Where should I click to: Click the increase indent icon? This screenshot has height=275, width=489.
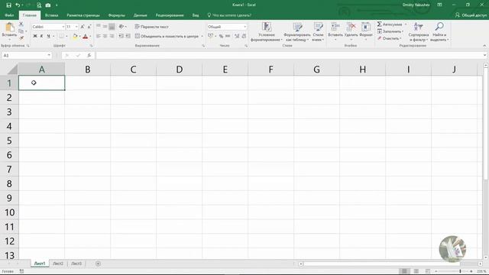128,36
